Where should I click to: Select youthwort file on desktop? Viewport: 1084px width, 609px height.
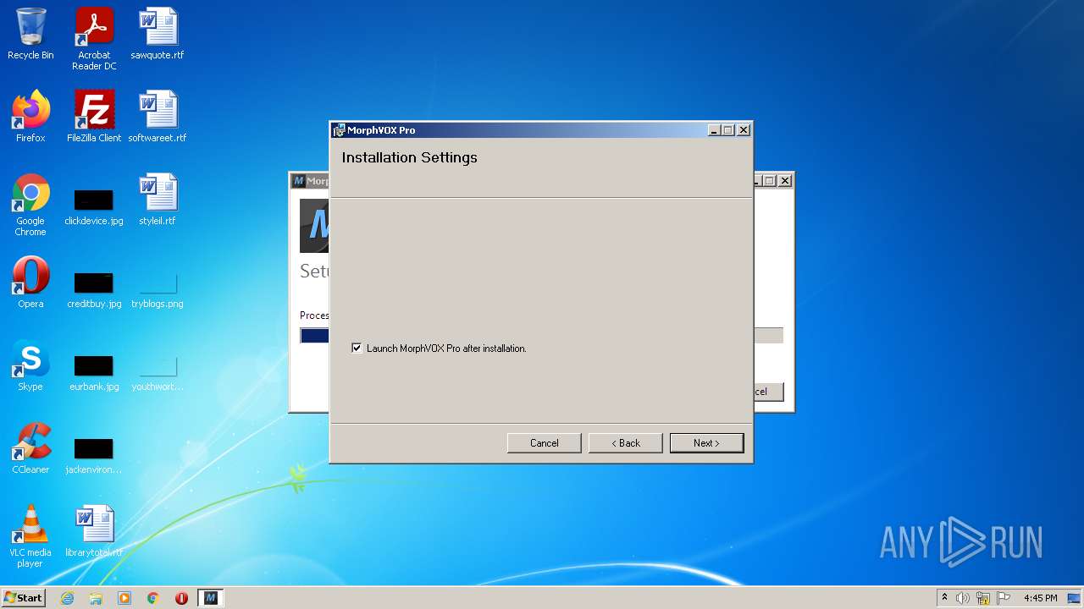point(158,372)
